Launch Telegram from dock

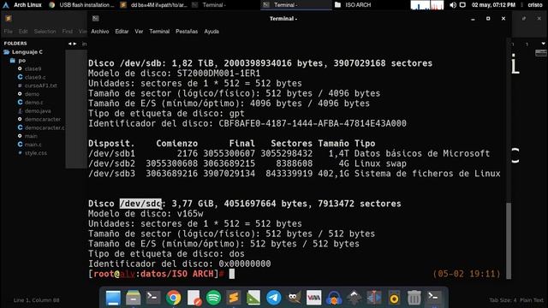point(274,298)
